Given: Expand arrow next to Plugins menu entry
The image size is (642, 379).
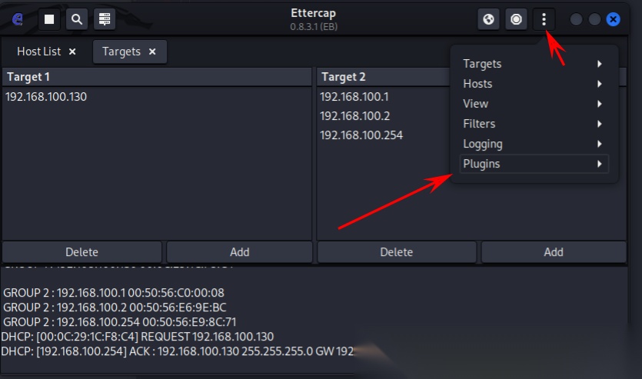Looking at the screenshot, I should pos(600,164).
